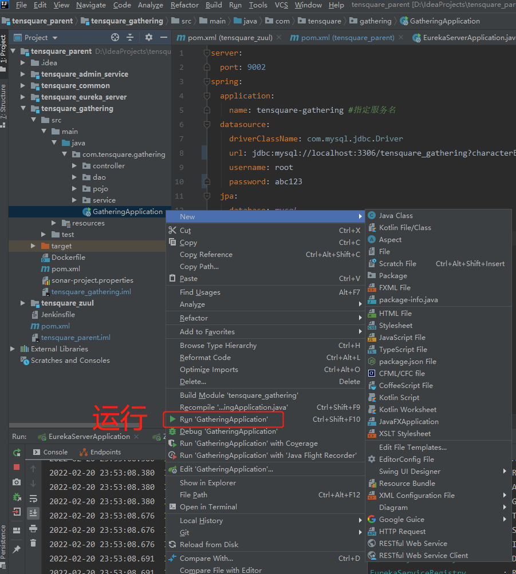Screen dimensions: 516x574
Task: Choose HTTP Request in New submenu
Action: coord(438,532)
